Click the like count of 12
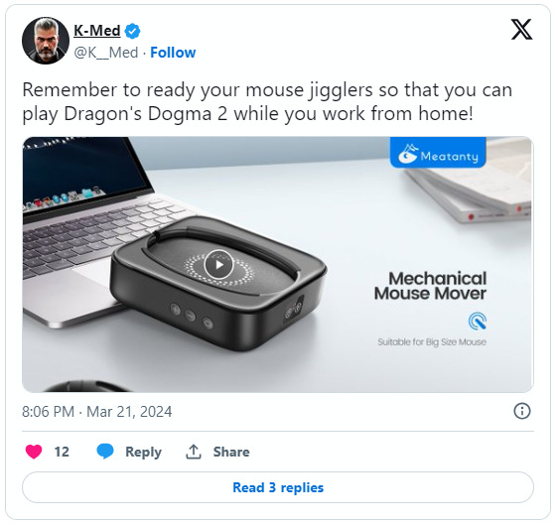 point(62,452)
